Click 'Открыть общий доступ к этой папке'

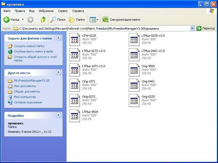[x=35, y=59]
